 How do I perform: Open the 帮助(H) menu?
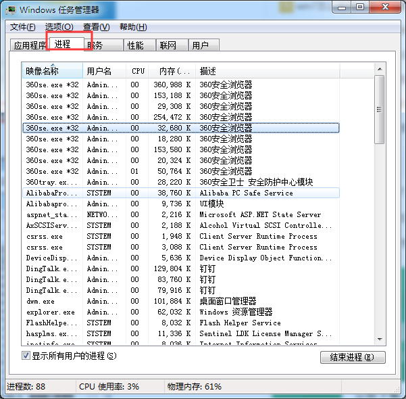click(x=133, y=27)
